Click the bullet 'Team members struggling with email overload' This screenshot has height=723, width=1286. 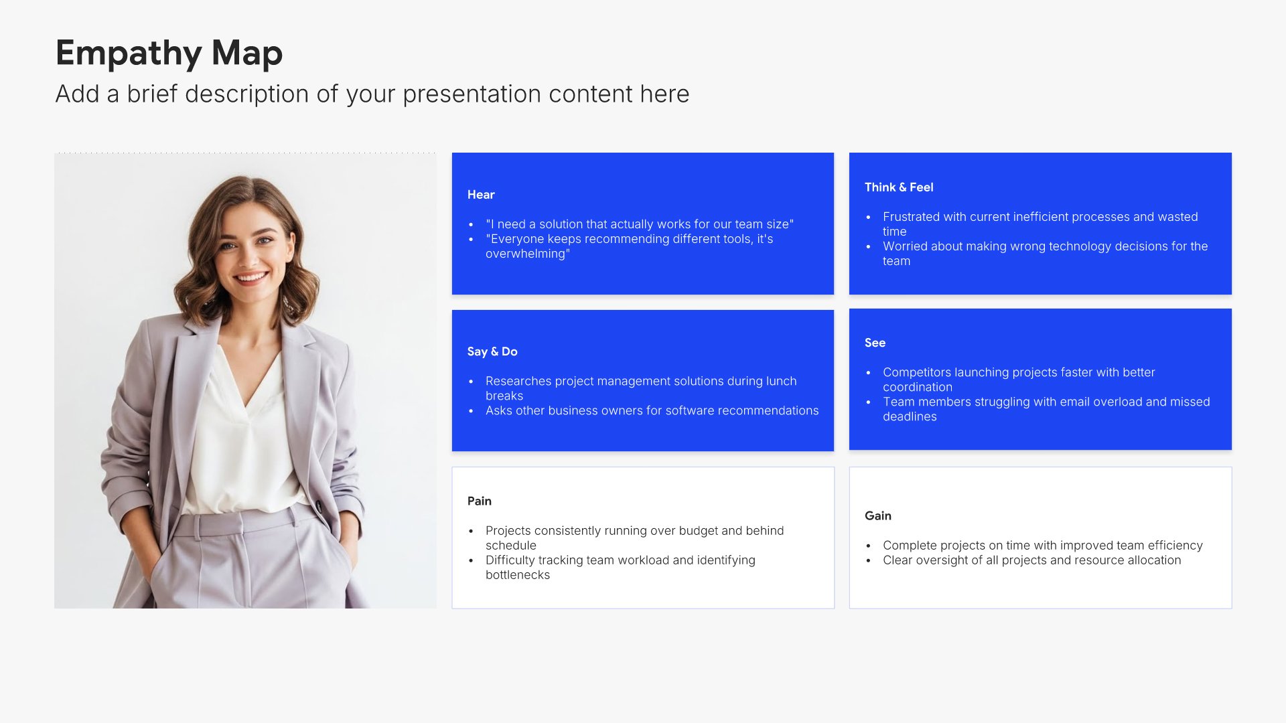tap(1046, 409)
